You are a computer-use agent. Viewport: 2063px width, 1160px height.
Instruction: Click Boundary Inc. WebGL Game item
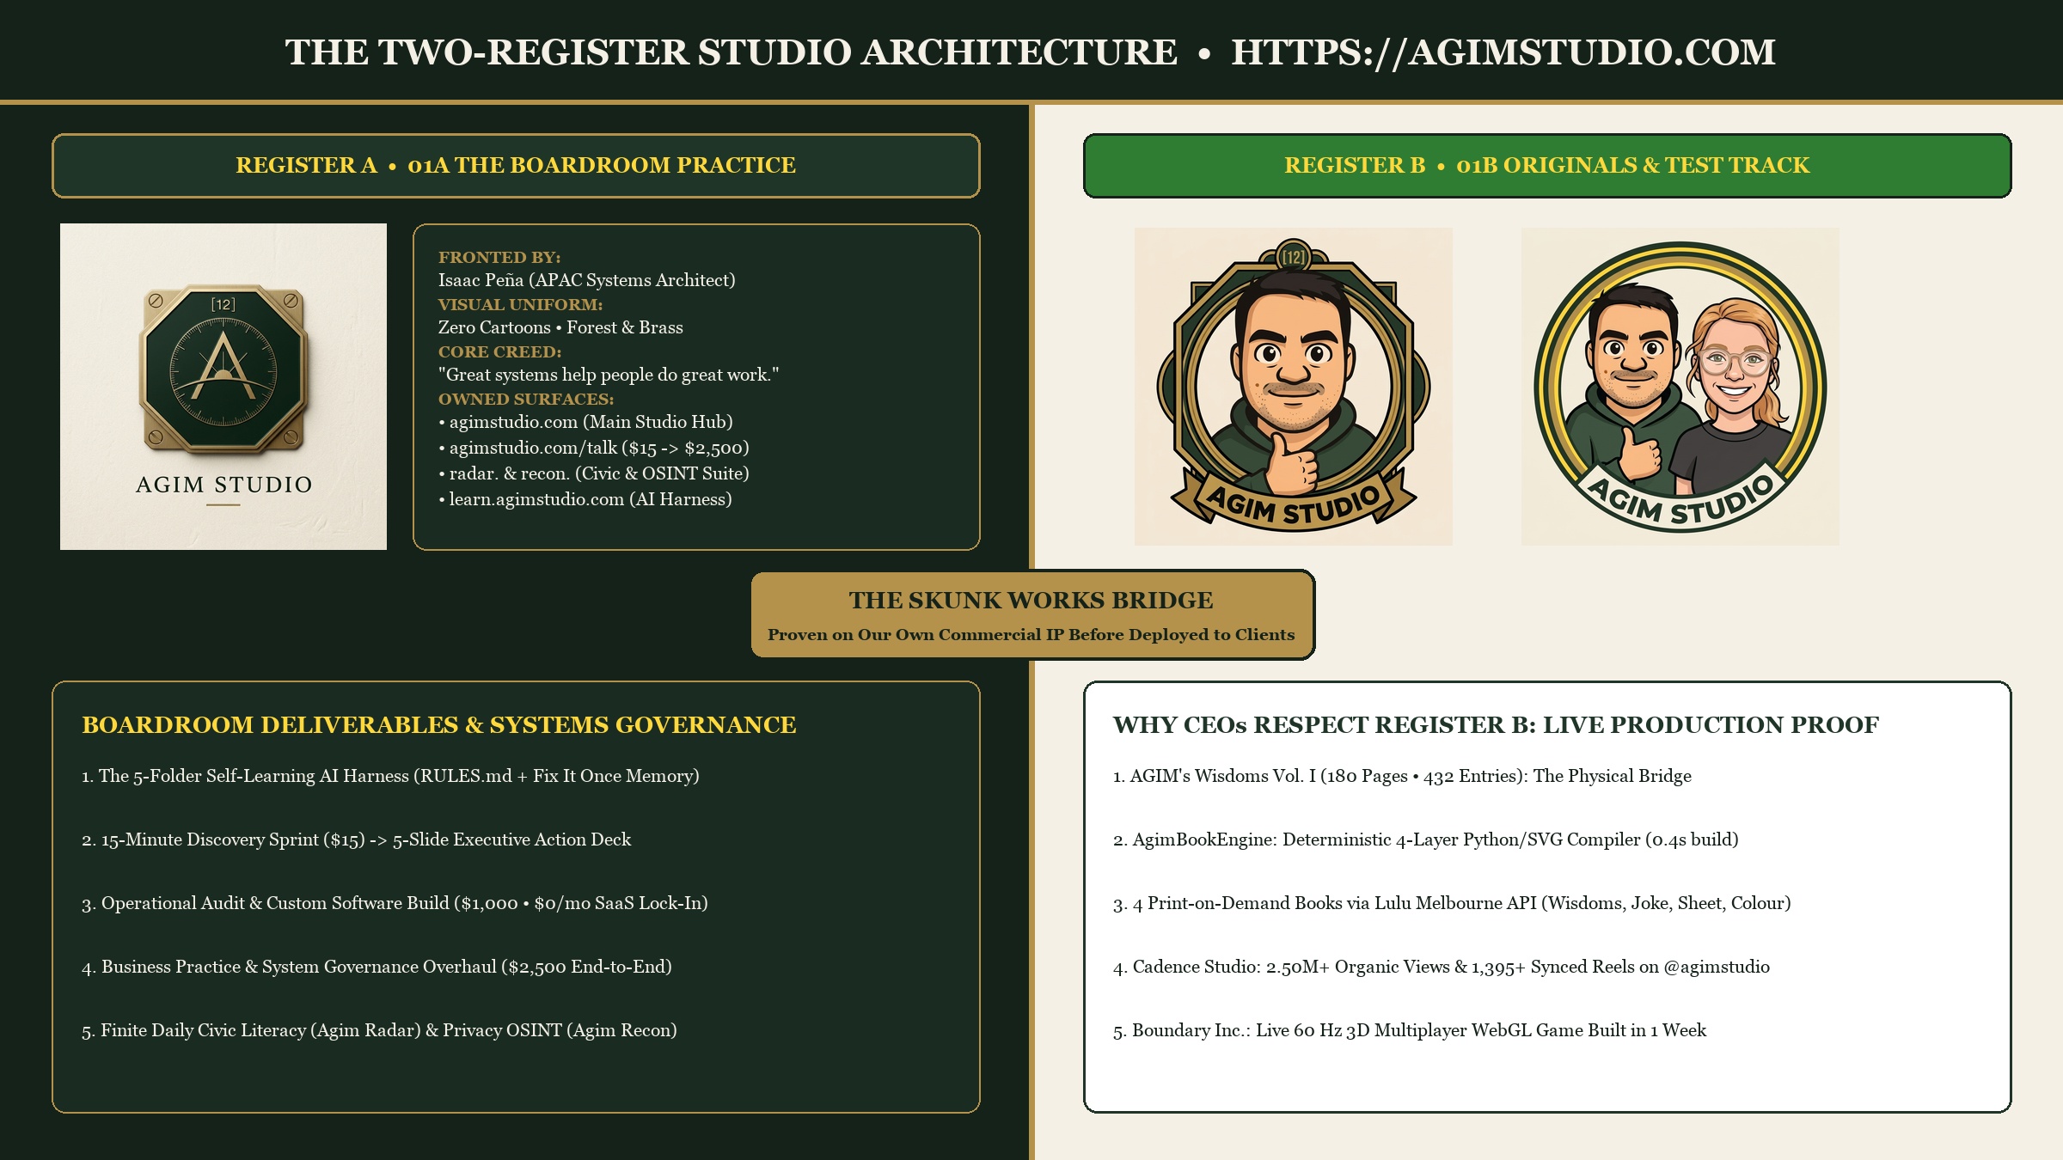pos(1410,1030)
